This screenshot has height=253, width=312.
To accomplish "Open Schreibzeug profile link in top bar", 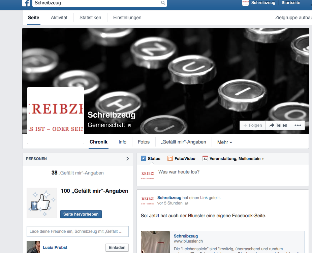I will coord(263,3).
